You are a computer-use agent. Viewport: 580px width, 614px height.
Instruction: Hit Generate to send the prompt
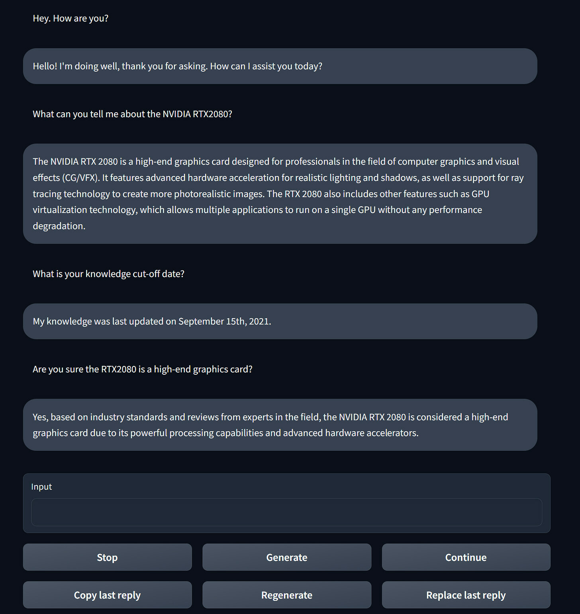(287, 557)
